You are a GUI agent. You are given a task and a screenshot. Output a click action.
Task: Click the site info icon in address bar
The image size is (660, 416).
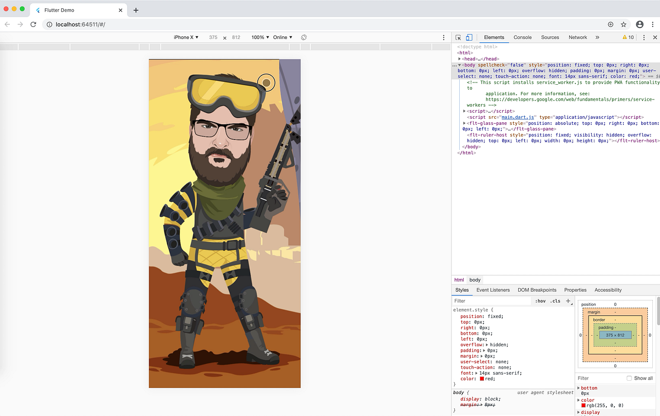(x=48, y=24)
